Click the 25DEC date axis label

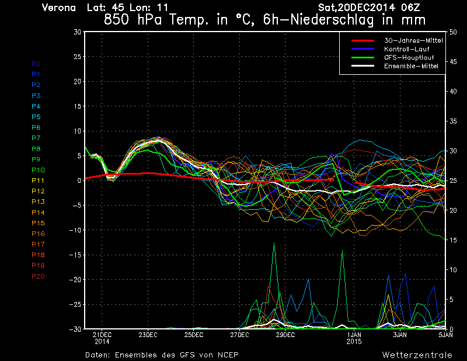coord(194,335)
